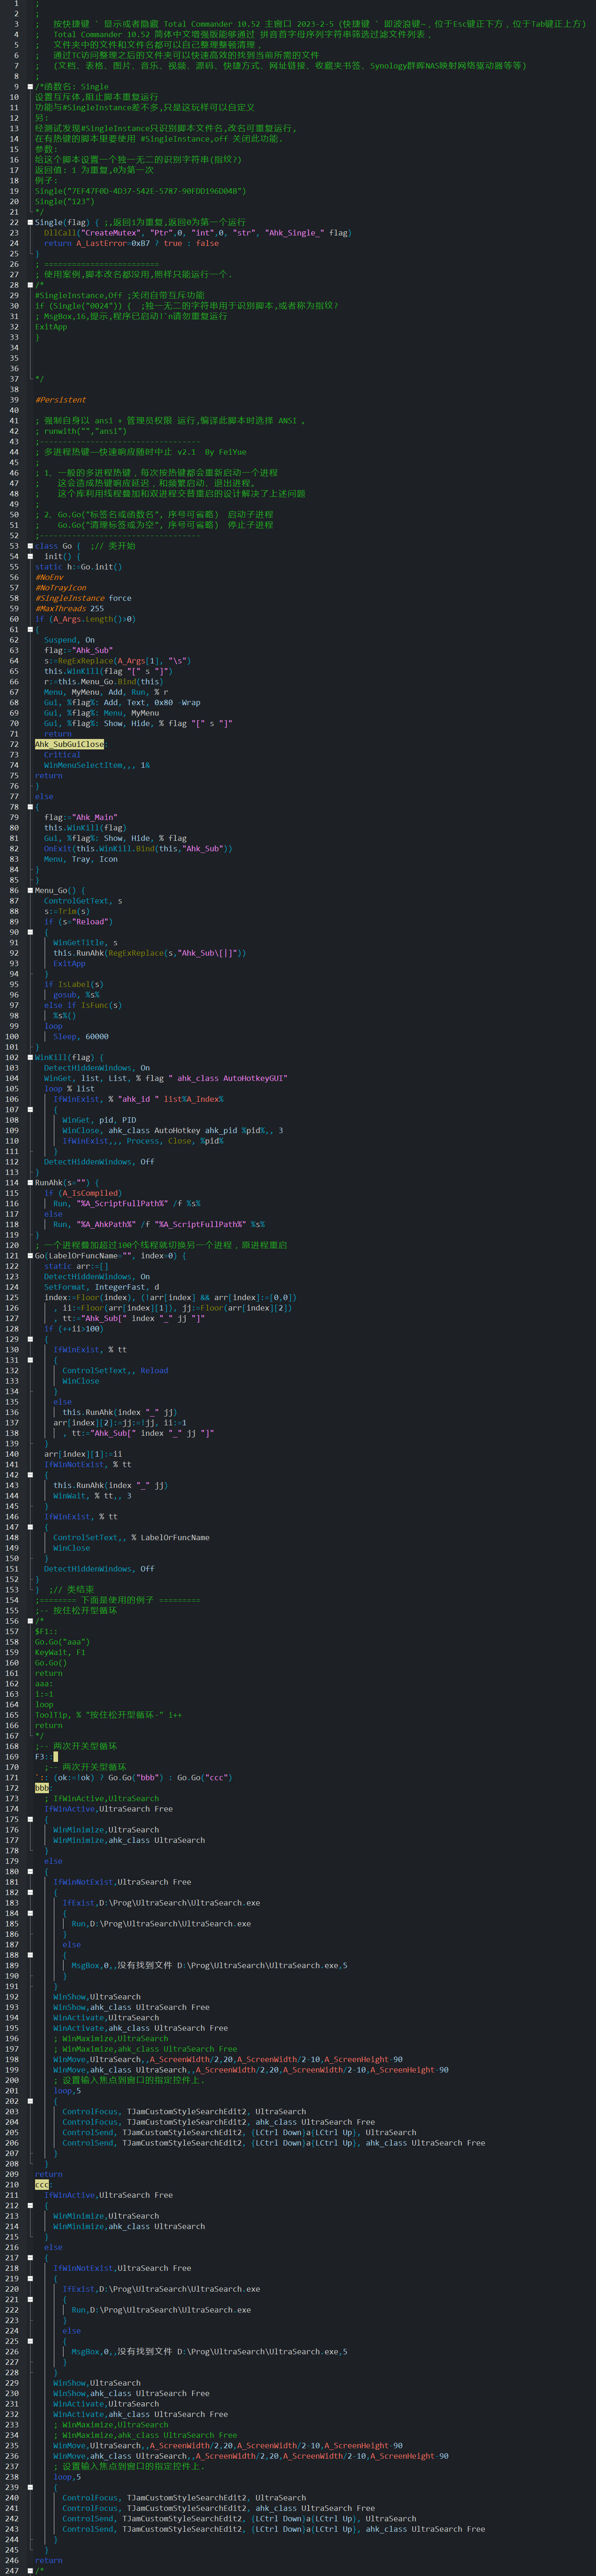The height and width of the screenshot is (2576, 596).
Task: Click the #NoEnv directive
Action: pyautogui.click(x=49, y=577)
